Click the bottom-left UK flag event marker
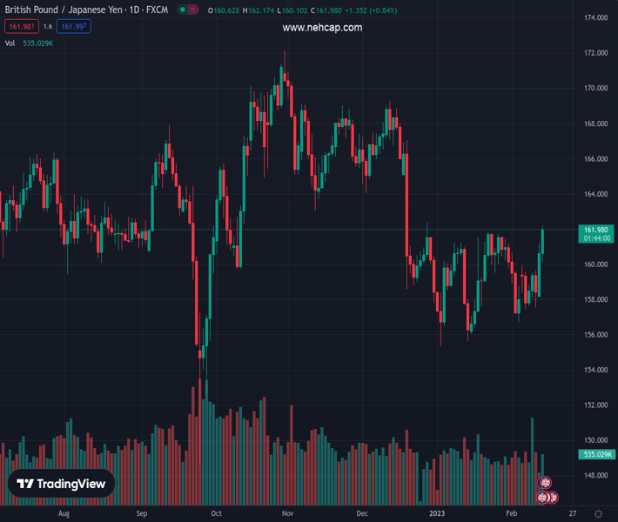The image size is (618, 522). click(542, 499)
